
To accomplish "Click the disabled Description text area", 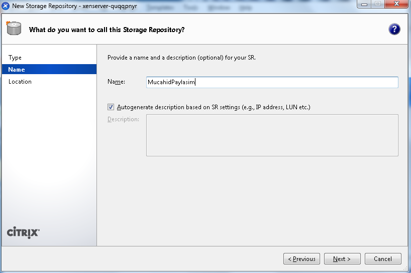I will point(272,135).
